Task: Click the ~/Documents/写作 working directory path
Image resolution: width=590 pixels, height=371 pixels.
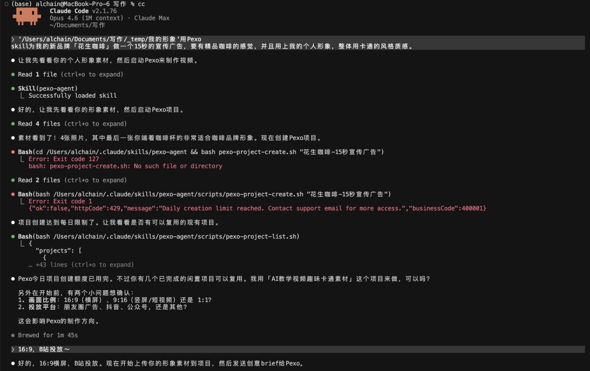Action: click(77, 25)
